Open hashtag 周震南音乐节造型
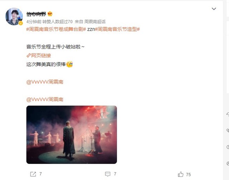The width and height of the screenshot is (229, 180). coord(117,29)
